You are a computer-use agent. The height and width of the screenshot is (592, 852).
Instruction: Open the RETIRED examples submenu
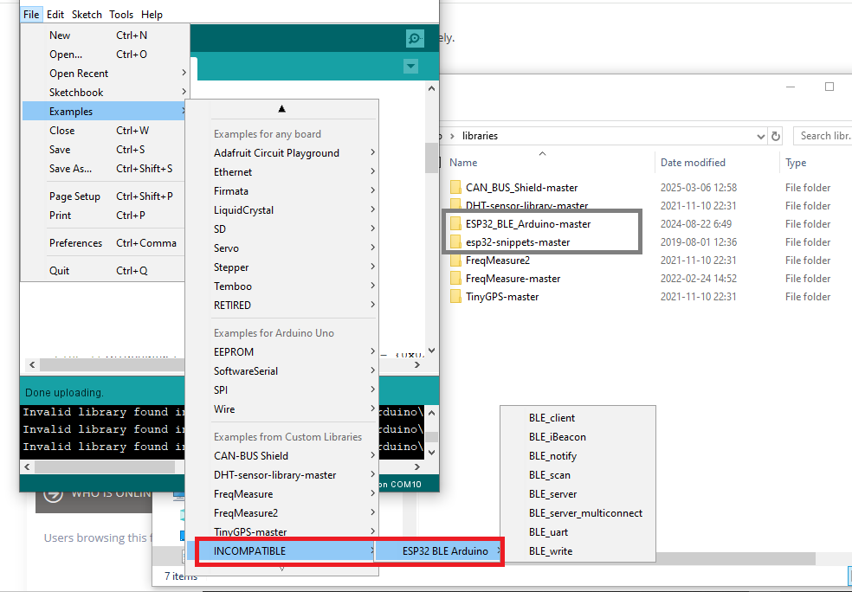click(282, 306)
